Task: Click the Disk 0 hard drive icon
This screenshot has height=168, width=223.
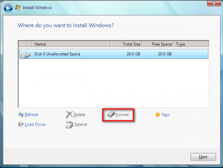Action: [x=25, y=55]
